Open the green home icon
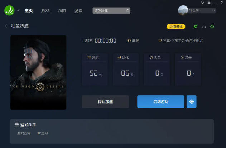 pyautogui.click(x=212, y=27)
